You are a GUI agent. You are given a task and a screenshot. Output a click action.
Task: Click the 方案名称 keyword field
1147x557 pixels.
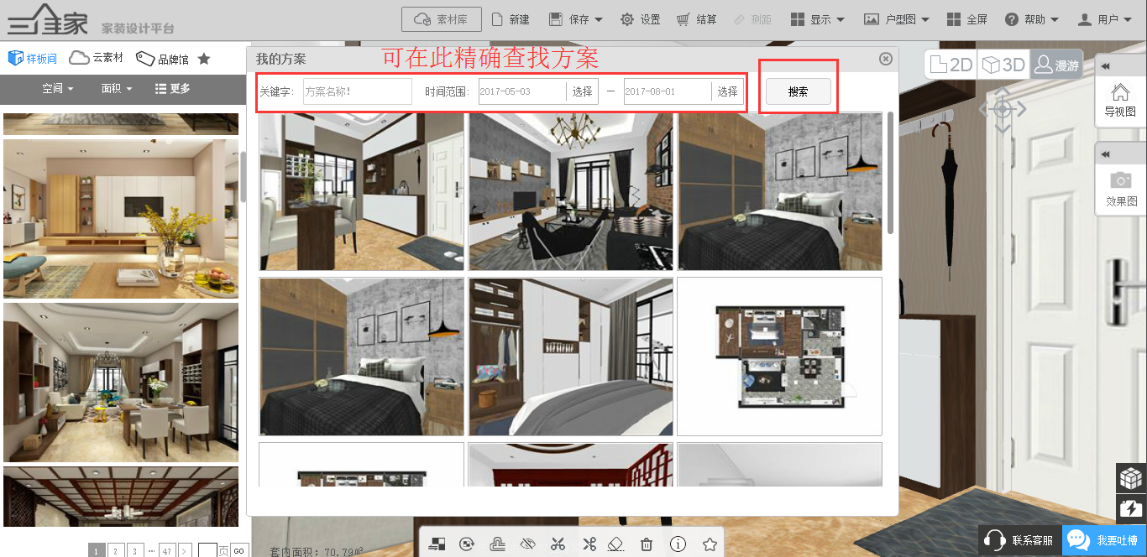[358, 91]
